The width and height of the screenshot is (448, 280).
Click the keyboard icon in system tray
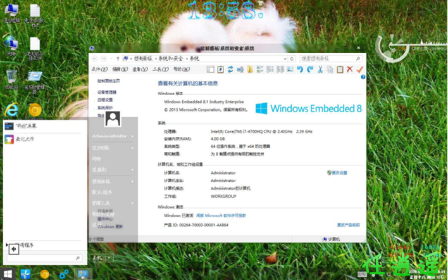coord(362,274)
